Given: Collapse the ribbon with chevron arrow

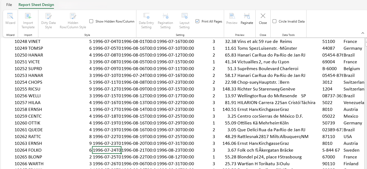Looking at the screenshot, I should click(362, 33).
